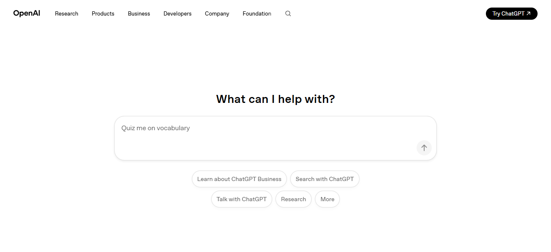The image size is (551, 252).
Task: Select Business from the navigation bar
Action: coord(139,13)
